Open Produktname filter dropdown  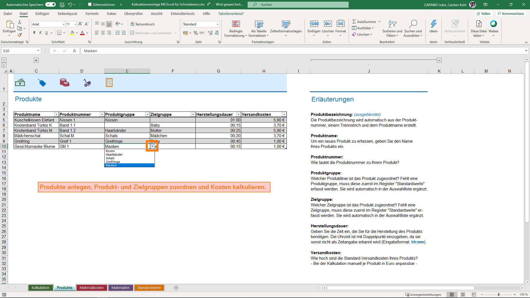point(56,115)
